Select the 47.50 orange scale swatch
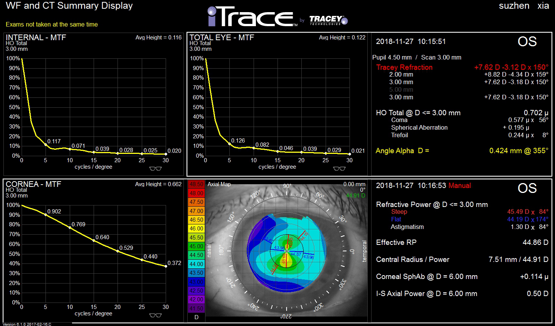 point(196,202)
